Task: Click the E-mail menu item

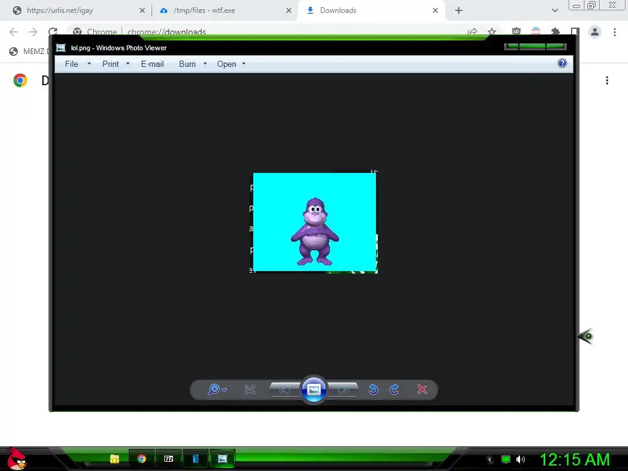Action: click(152, 64)
